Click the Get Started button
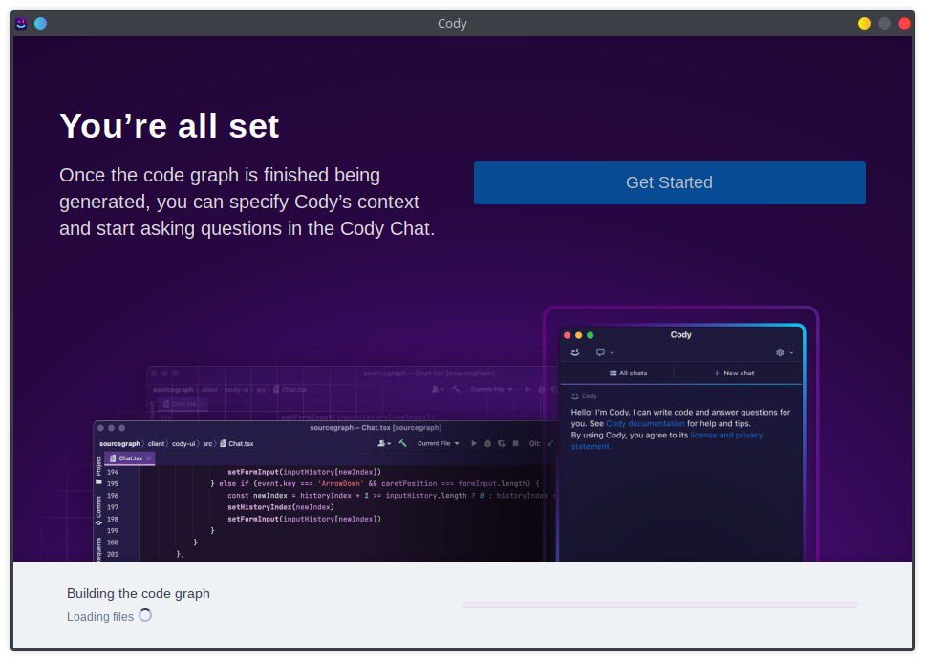Viewport: 925px width, 661px height. click(669, 182)
